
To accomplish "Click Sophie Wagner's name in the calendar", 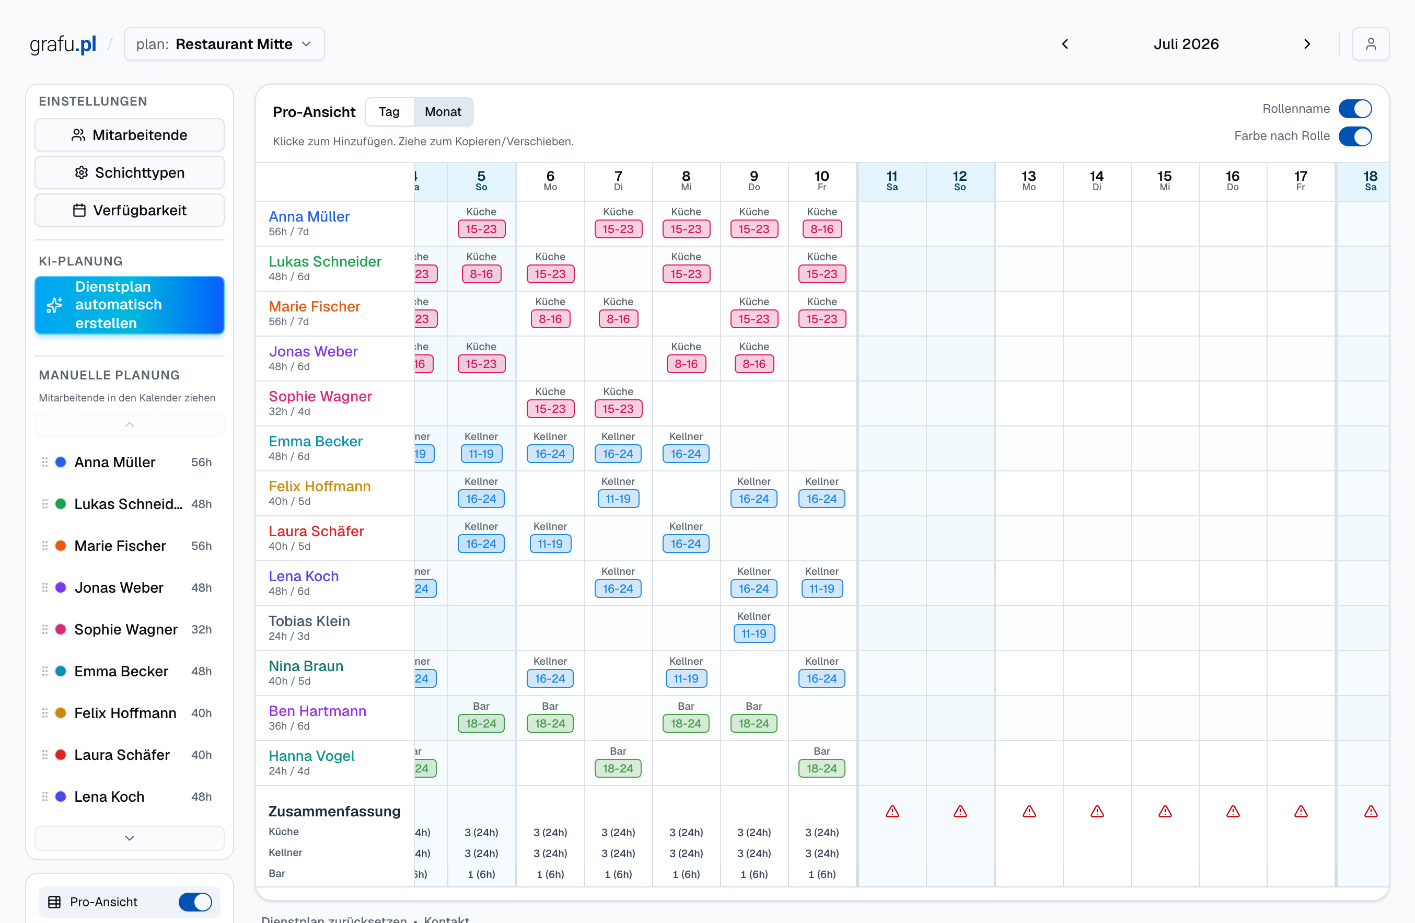I will coord(320,396).
